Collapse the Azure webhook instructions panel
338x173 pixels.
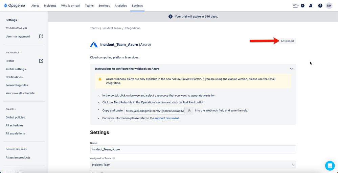(x=291, y=69)
